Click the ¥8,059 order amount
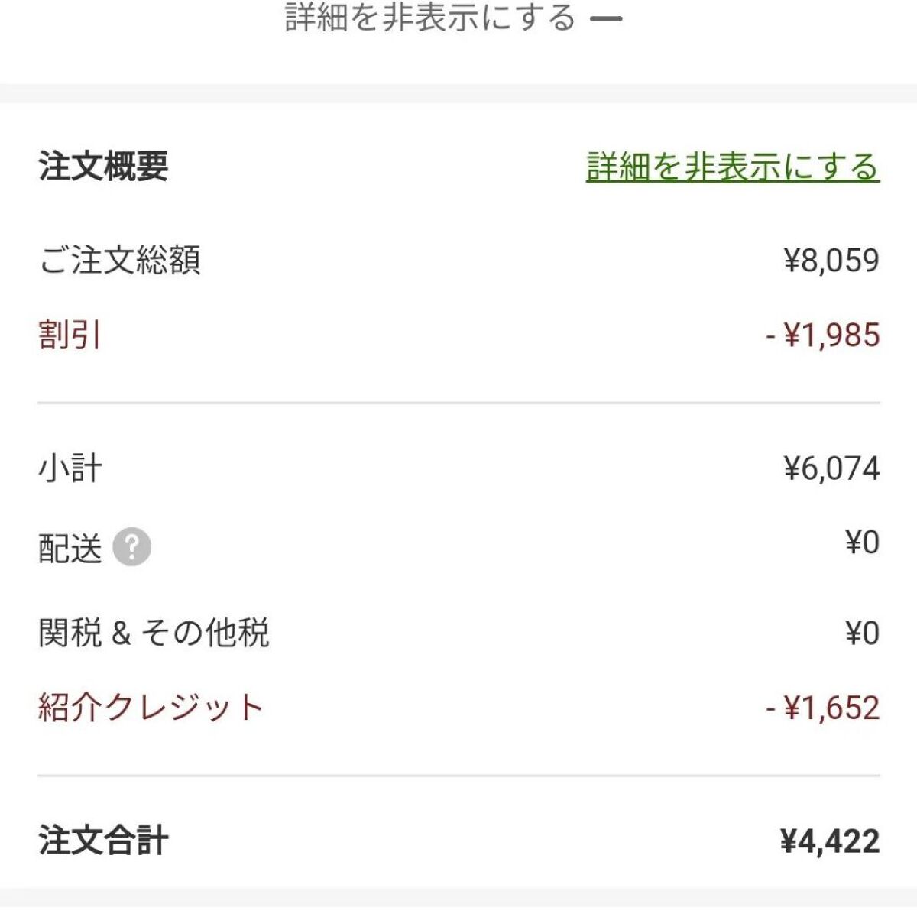This screenshot has width=917, height=917. [831, 260]
